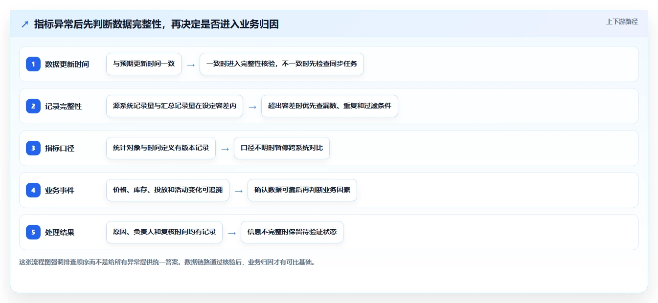Select the 口径不明时暂停跨系统对比 box
Viewport: 658px width, 303px height.
[282, 148]
